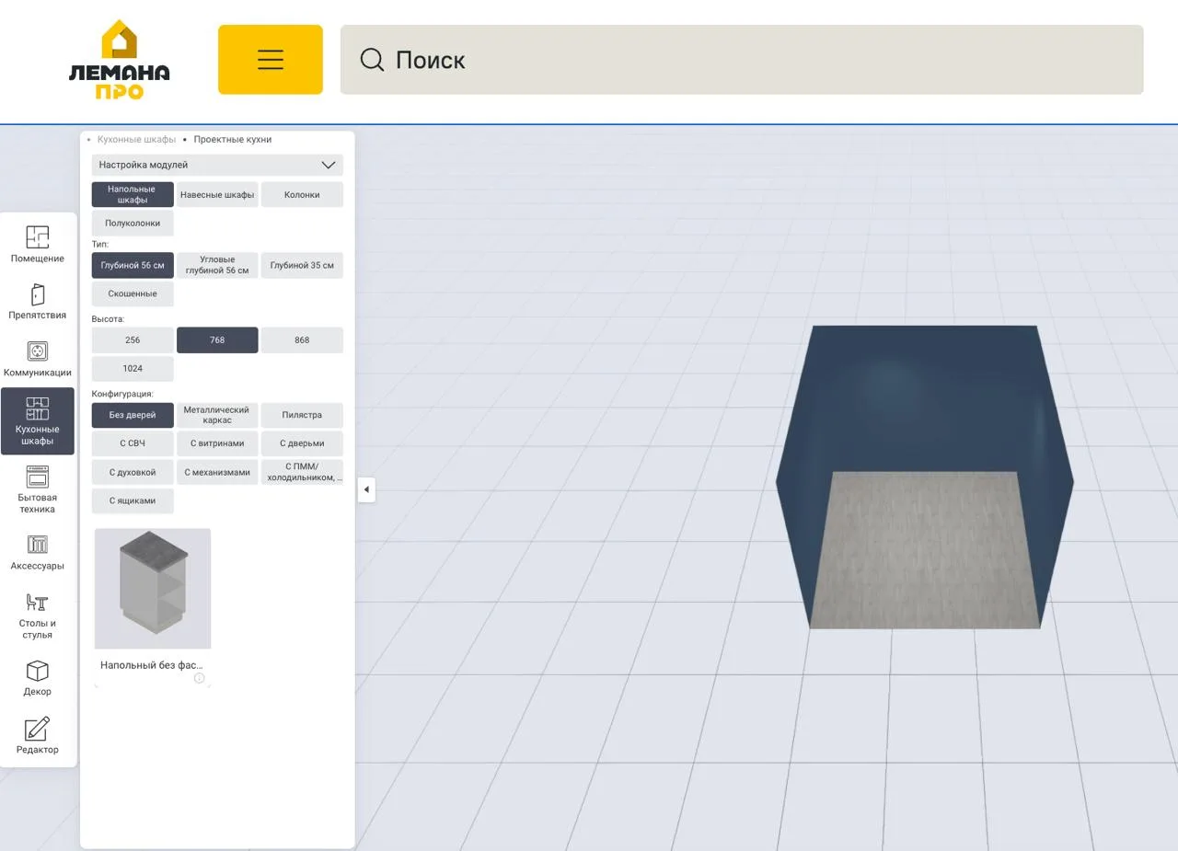Screen dimensions: 1178x851
Task: Click the Кухонные шкафы breadcrumb link
Action: point(136,140)
